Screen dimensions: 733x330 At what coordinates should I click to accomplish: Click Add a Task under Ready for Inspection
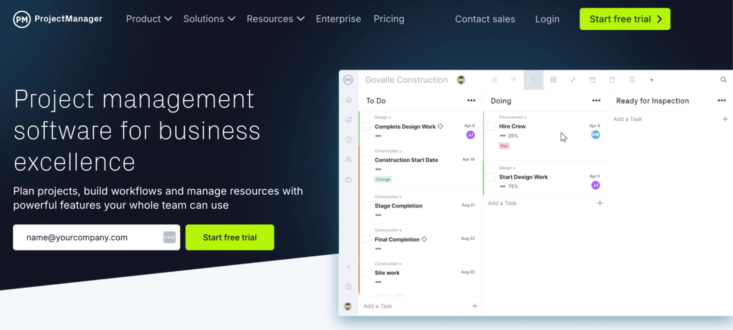click(628, 119)
